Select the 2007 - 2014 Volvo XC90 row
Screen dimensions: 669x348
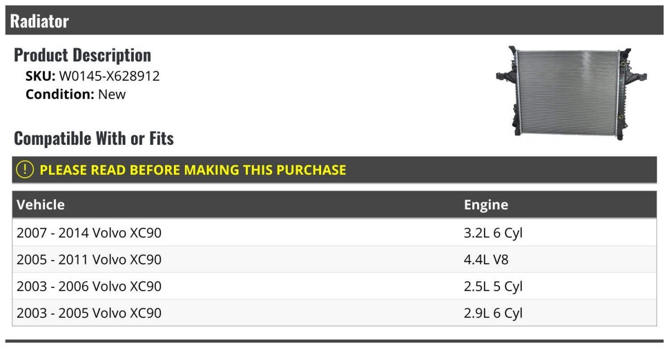tap(89, 233)
